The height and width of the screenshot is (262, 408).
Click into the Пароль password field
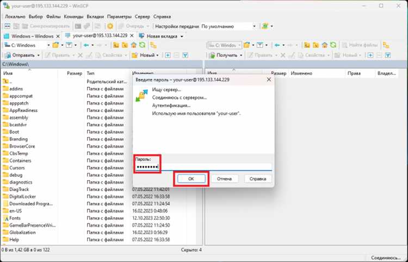coord(203,167)
